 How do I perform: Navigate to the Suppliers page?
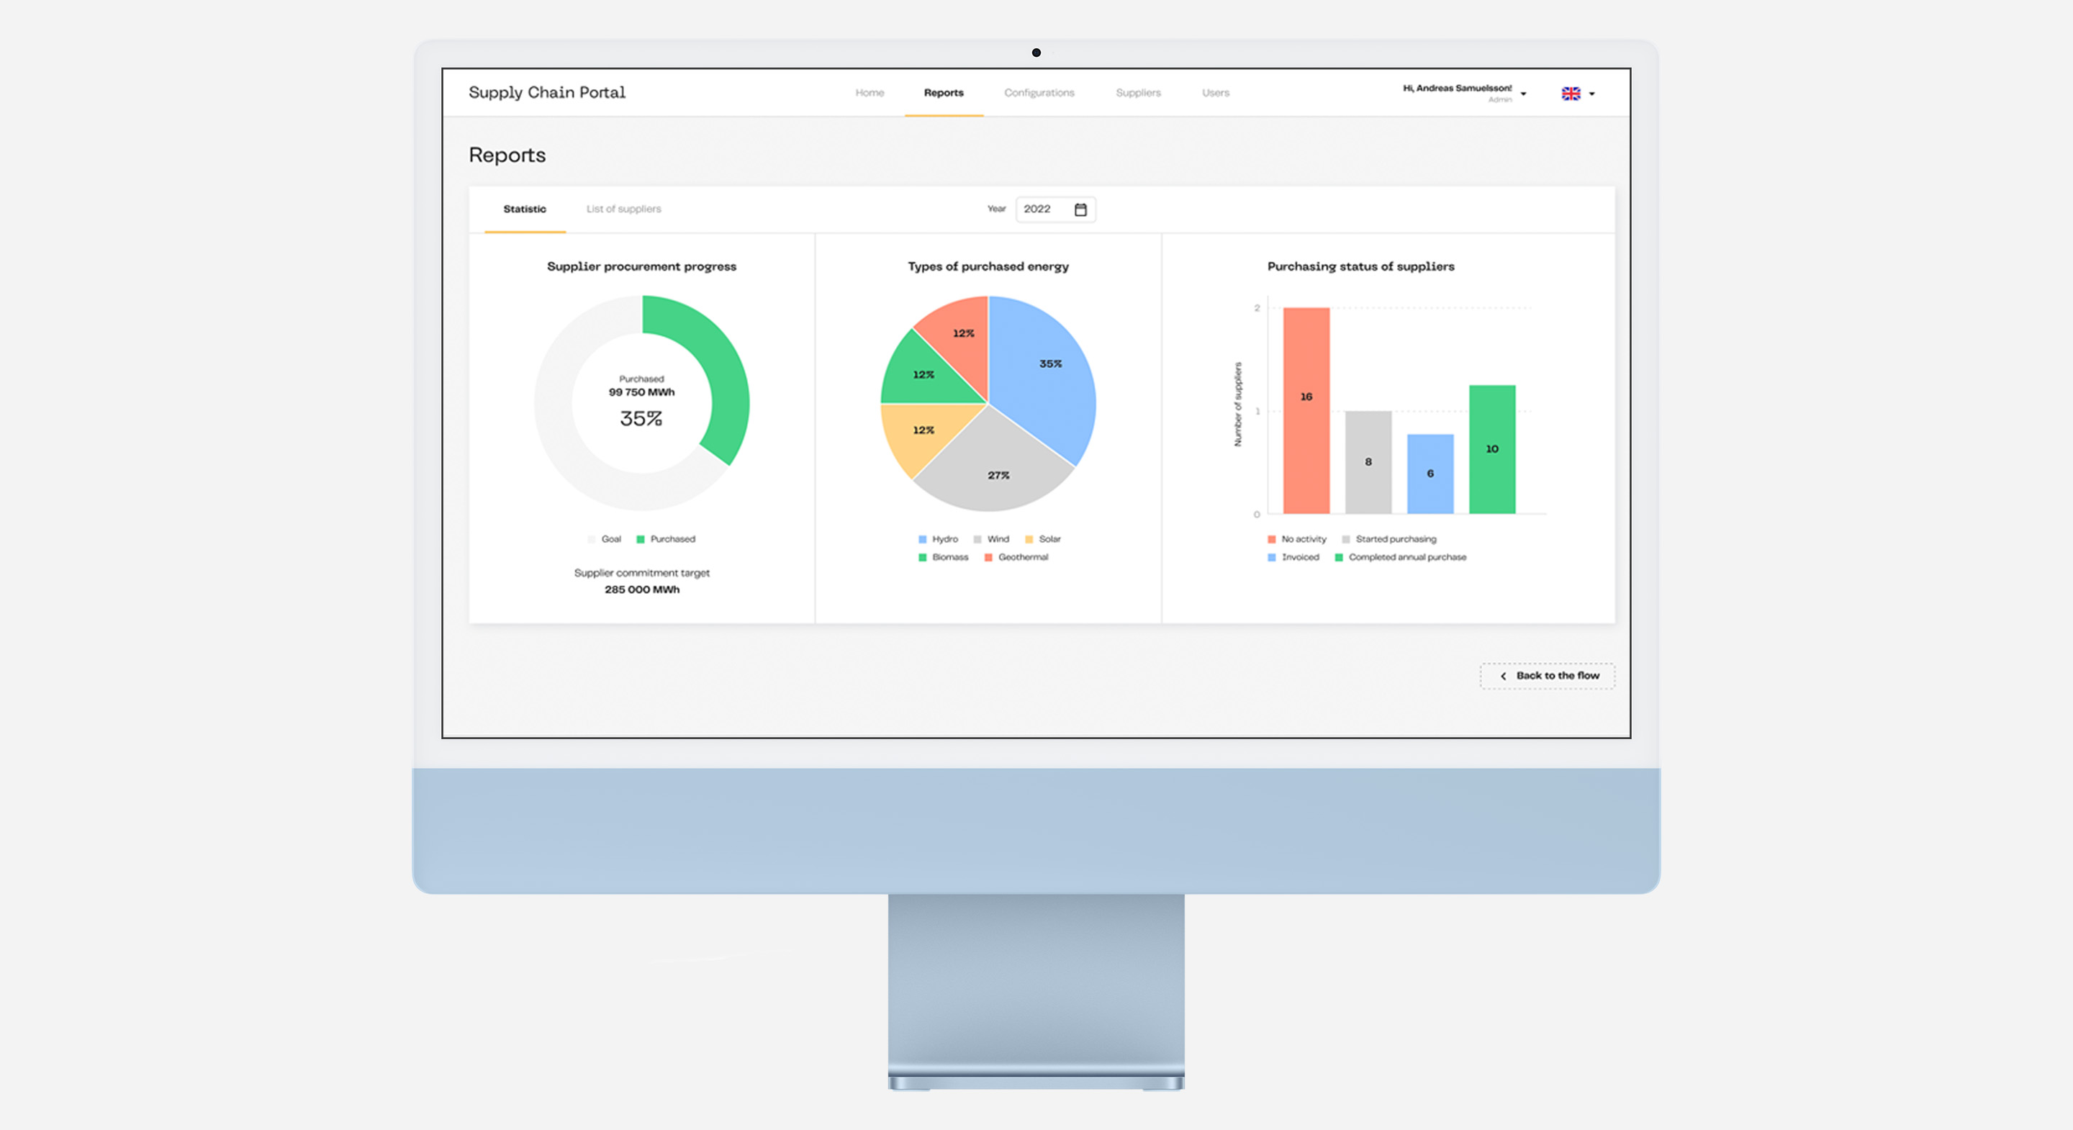pyautogui.click(x=1138, y=93)
